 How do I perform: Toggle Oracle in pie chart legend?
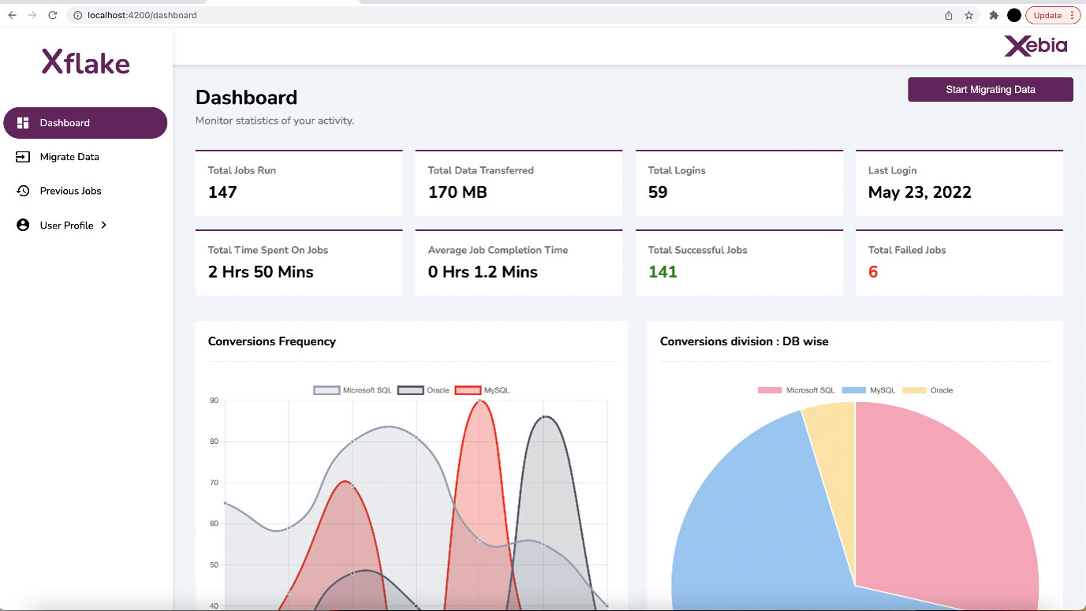[927, 390]
